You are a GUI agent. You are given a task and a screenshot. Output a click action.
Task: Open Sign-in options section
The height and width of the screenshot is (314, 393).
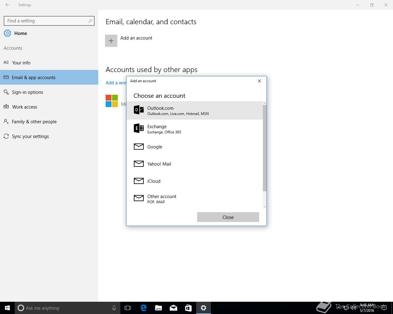tap(49, 92)
